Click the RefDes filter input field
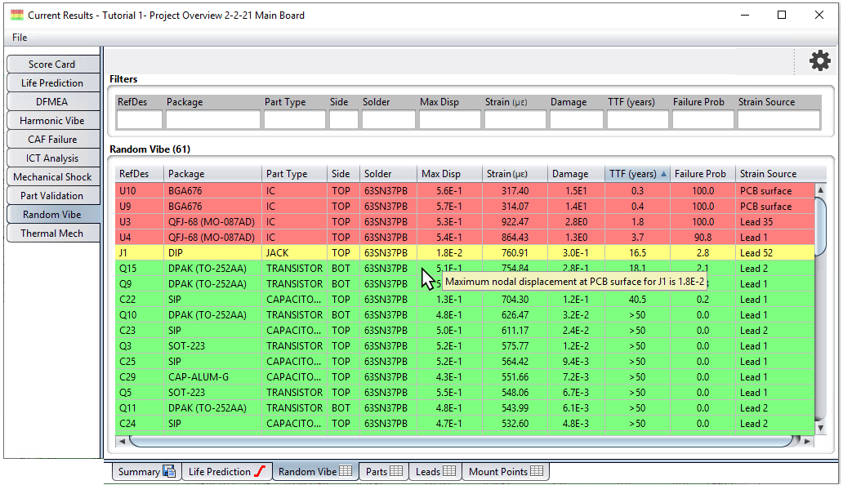Screen dimensions: 843x485 click(x=138, y=118)
